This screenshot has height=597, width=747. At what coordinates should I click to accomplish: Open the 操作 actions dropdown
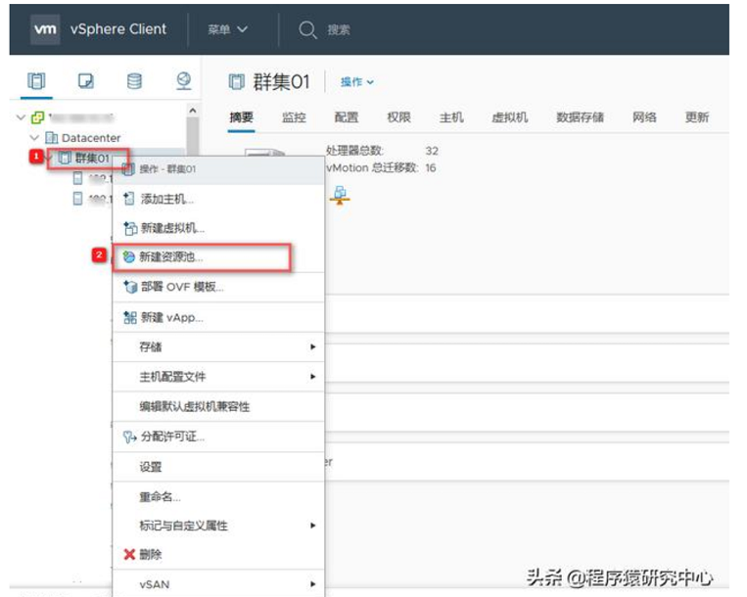(356, 82)
